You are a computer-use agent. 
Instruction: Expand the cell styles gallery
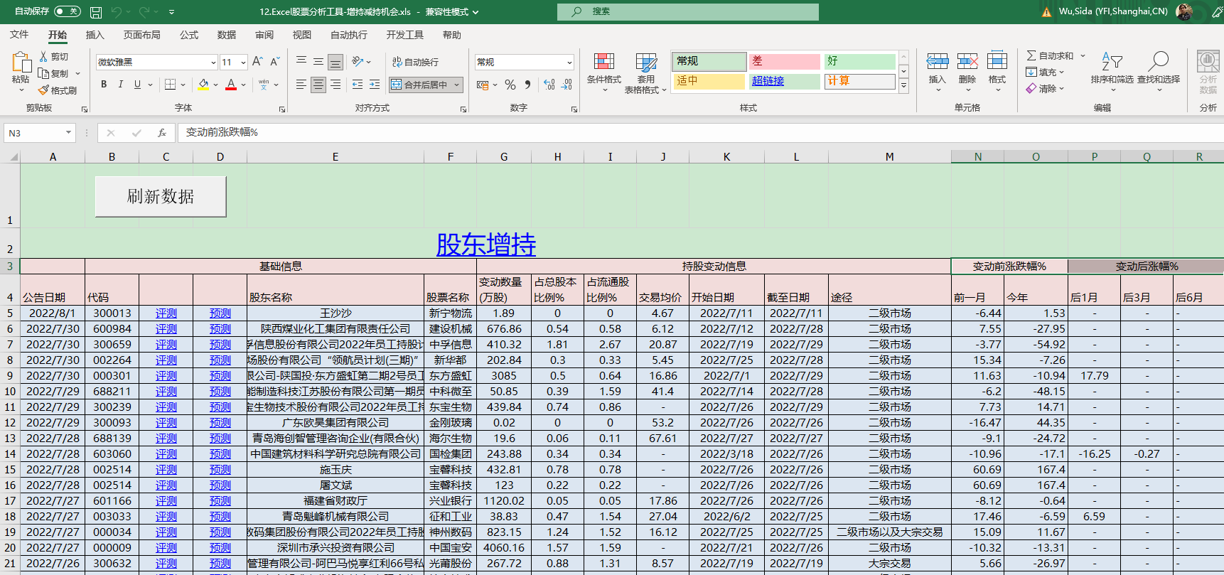point(904,86)
